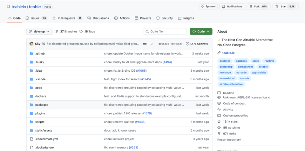
Task: Click the folder icon for scripts
Action: [x=31, y=122]
